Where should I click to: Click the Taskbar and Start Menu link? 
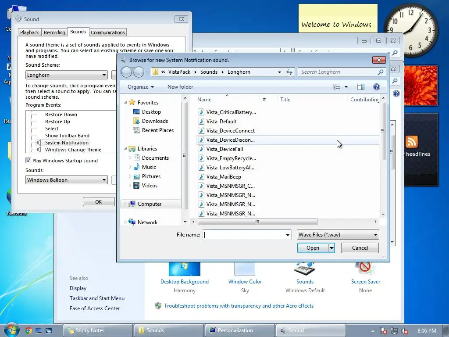click(97, 298)
